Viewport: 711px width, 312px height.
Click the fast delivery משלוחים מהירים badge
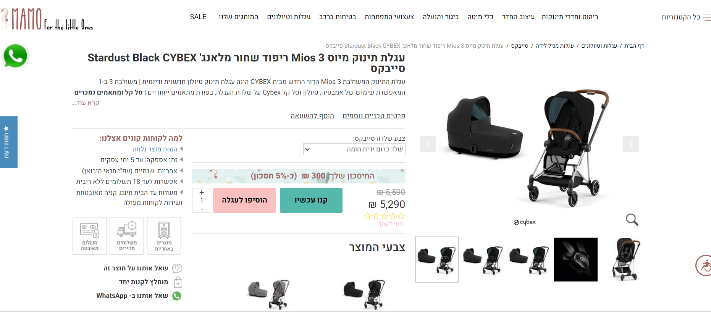pyautogui.click(x=127, y=236)
